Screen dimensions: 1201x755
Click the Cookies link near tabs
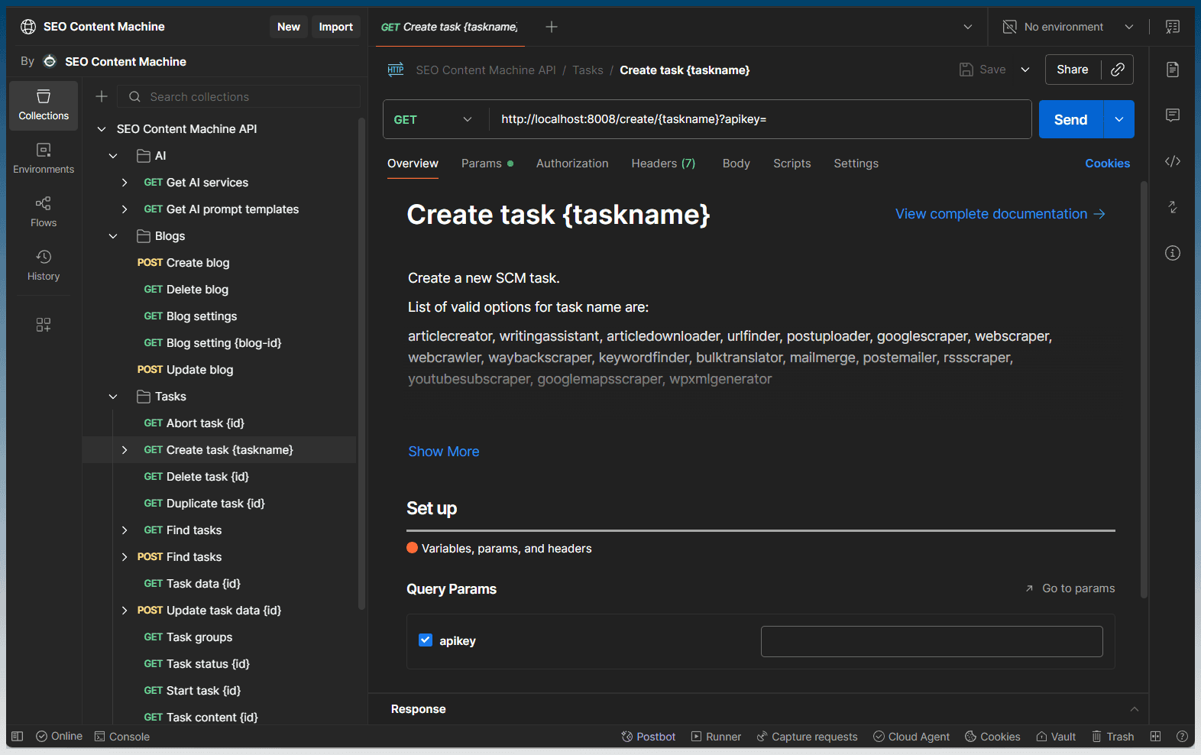pos(1107,164)
